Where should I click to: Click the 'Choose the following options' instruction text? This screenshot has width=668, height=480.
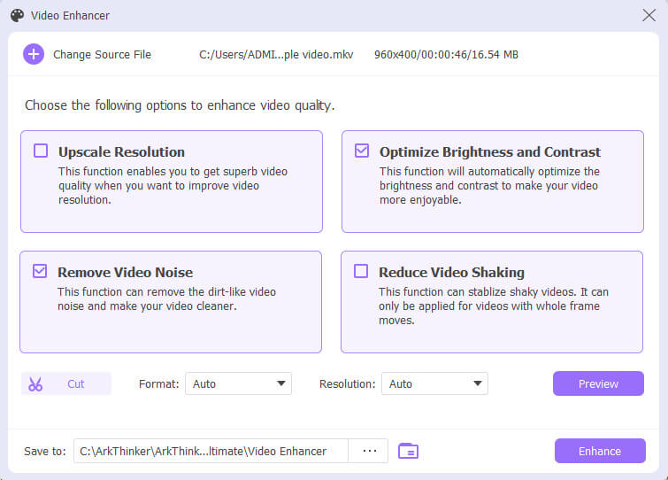coord(180,105)
